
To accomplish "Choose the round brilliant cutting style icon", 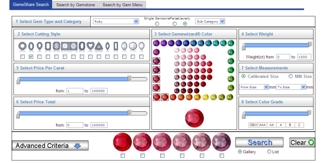I will (x=22, y=46).
